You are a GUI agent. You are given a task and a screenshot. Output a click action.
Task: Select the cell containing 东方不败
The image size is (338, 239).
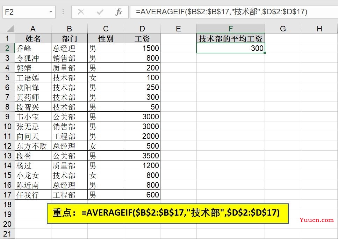(x=33, y=146)
